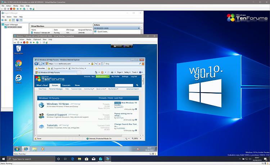
Task: Open Media menu in Windows 7 VM Connection
Action: pyautogui.click(x=29, y=39)
